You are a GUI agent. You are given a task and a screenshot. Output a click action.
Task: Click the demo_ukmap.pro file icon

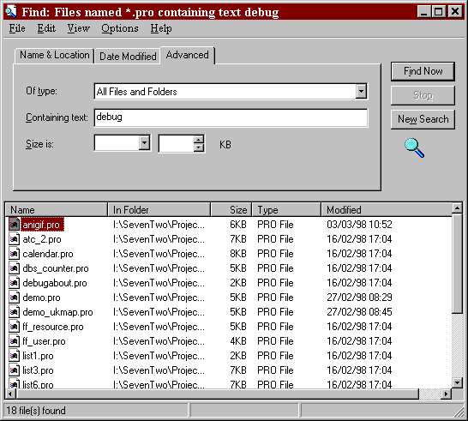tap(14, 312)
